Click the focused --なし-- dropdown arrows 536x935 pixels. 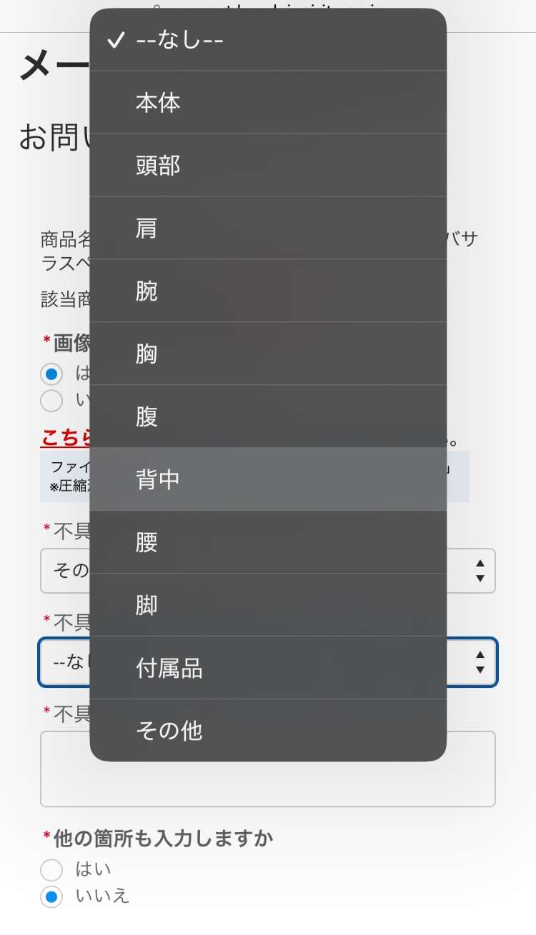point(480,662)
